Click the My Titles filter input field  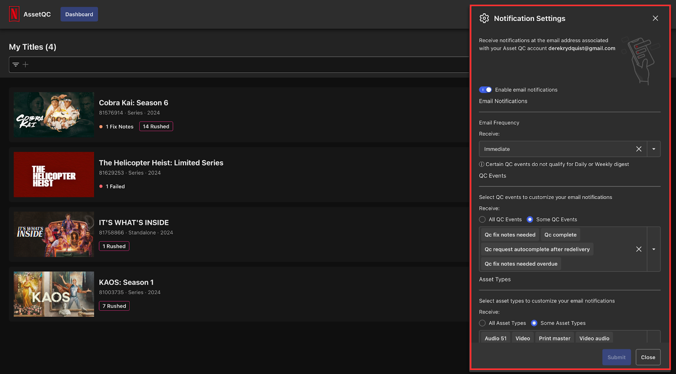(x=239, y=65)
